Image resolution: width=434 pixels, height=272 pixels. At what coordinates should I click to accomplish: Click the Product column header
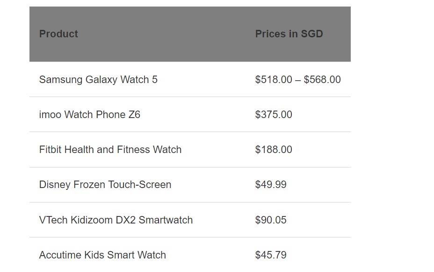(x=58, y=34)
